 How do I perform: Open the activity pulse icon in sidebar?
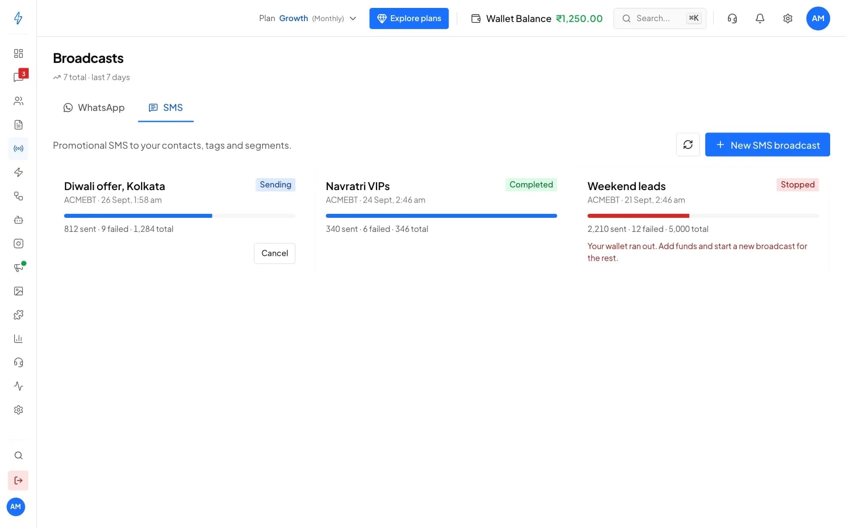(x=18, y=386)
